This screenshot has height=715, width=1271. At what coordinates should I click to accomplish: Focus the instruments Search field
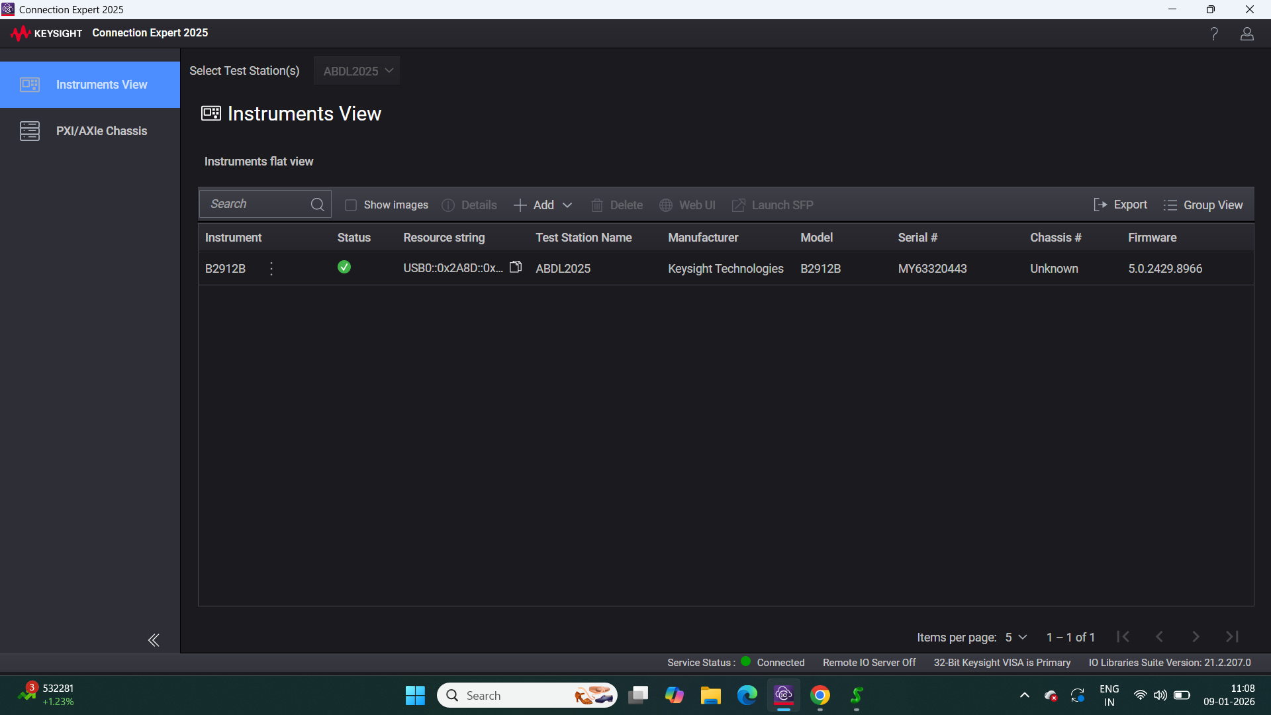tap(255, 205)
